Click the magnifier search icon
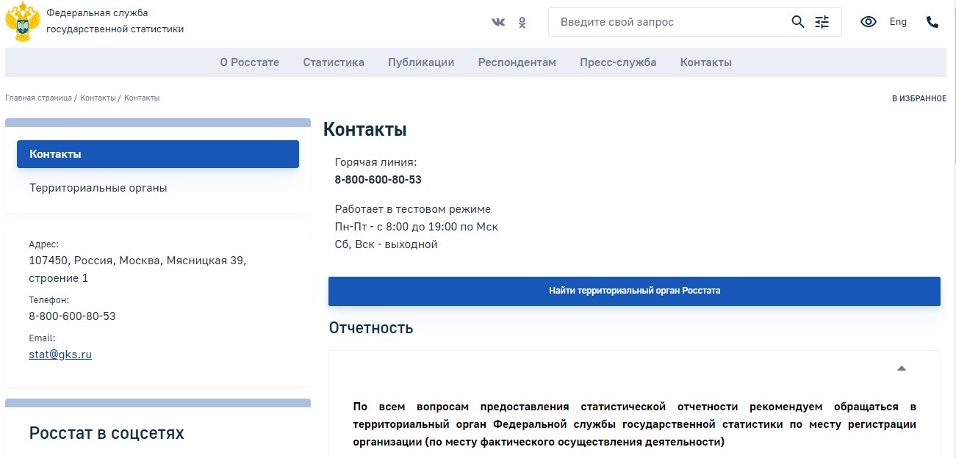956x458 pixels. coord(798,22)
